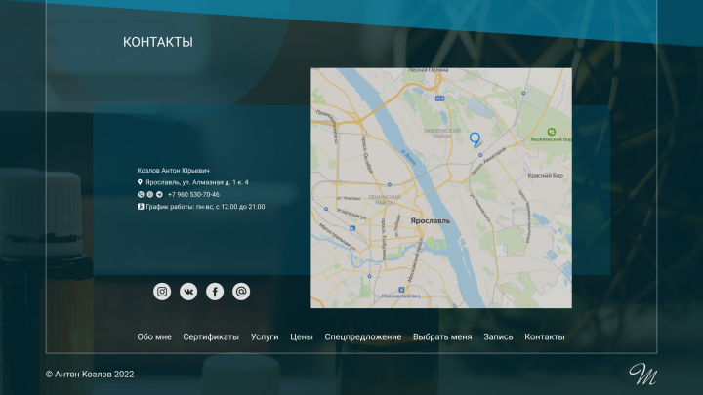Image resolution: width=703 pixels, height=395 pixels.
Task: Click the name Козлов Антон Юрьевич
Action: coord(173,170)
